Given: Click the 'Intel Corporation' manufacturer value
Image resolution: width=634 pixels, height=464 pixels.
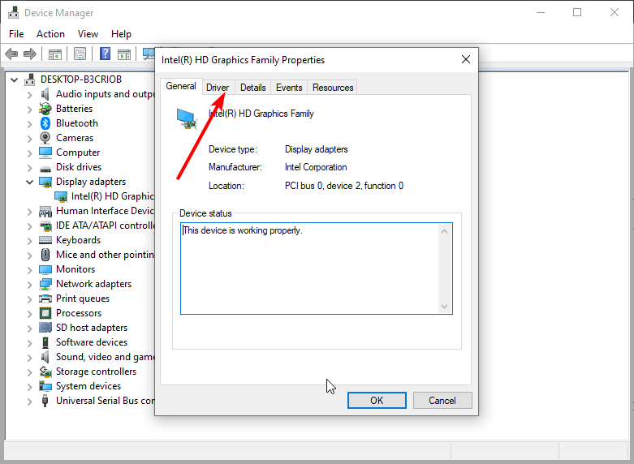Looking at the screenshot, I should 316,167.
